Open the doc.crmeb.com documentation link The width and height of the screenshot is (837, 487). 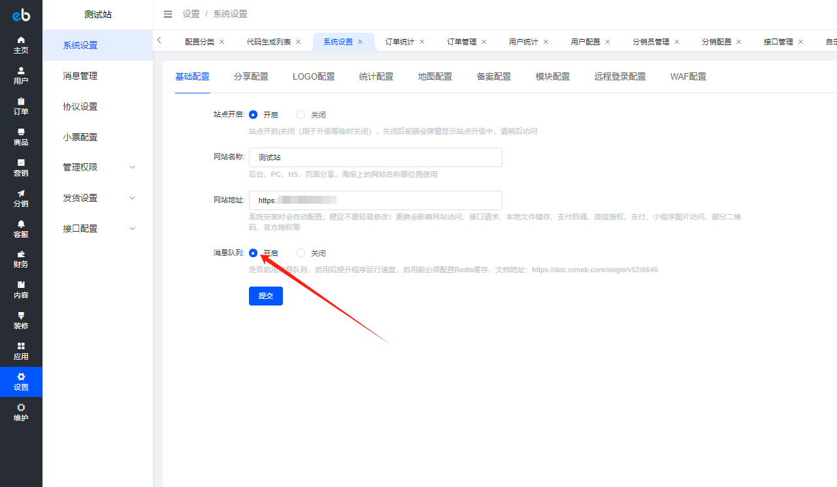click(595, 270)
